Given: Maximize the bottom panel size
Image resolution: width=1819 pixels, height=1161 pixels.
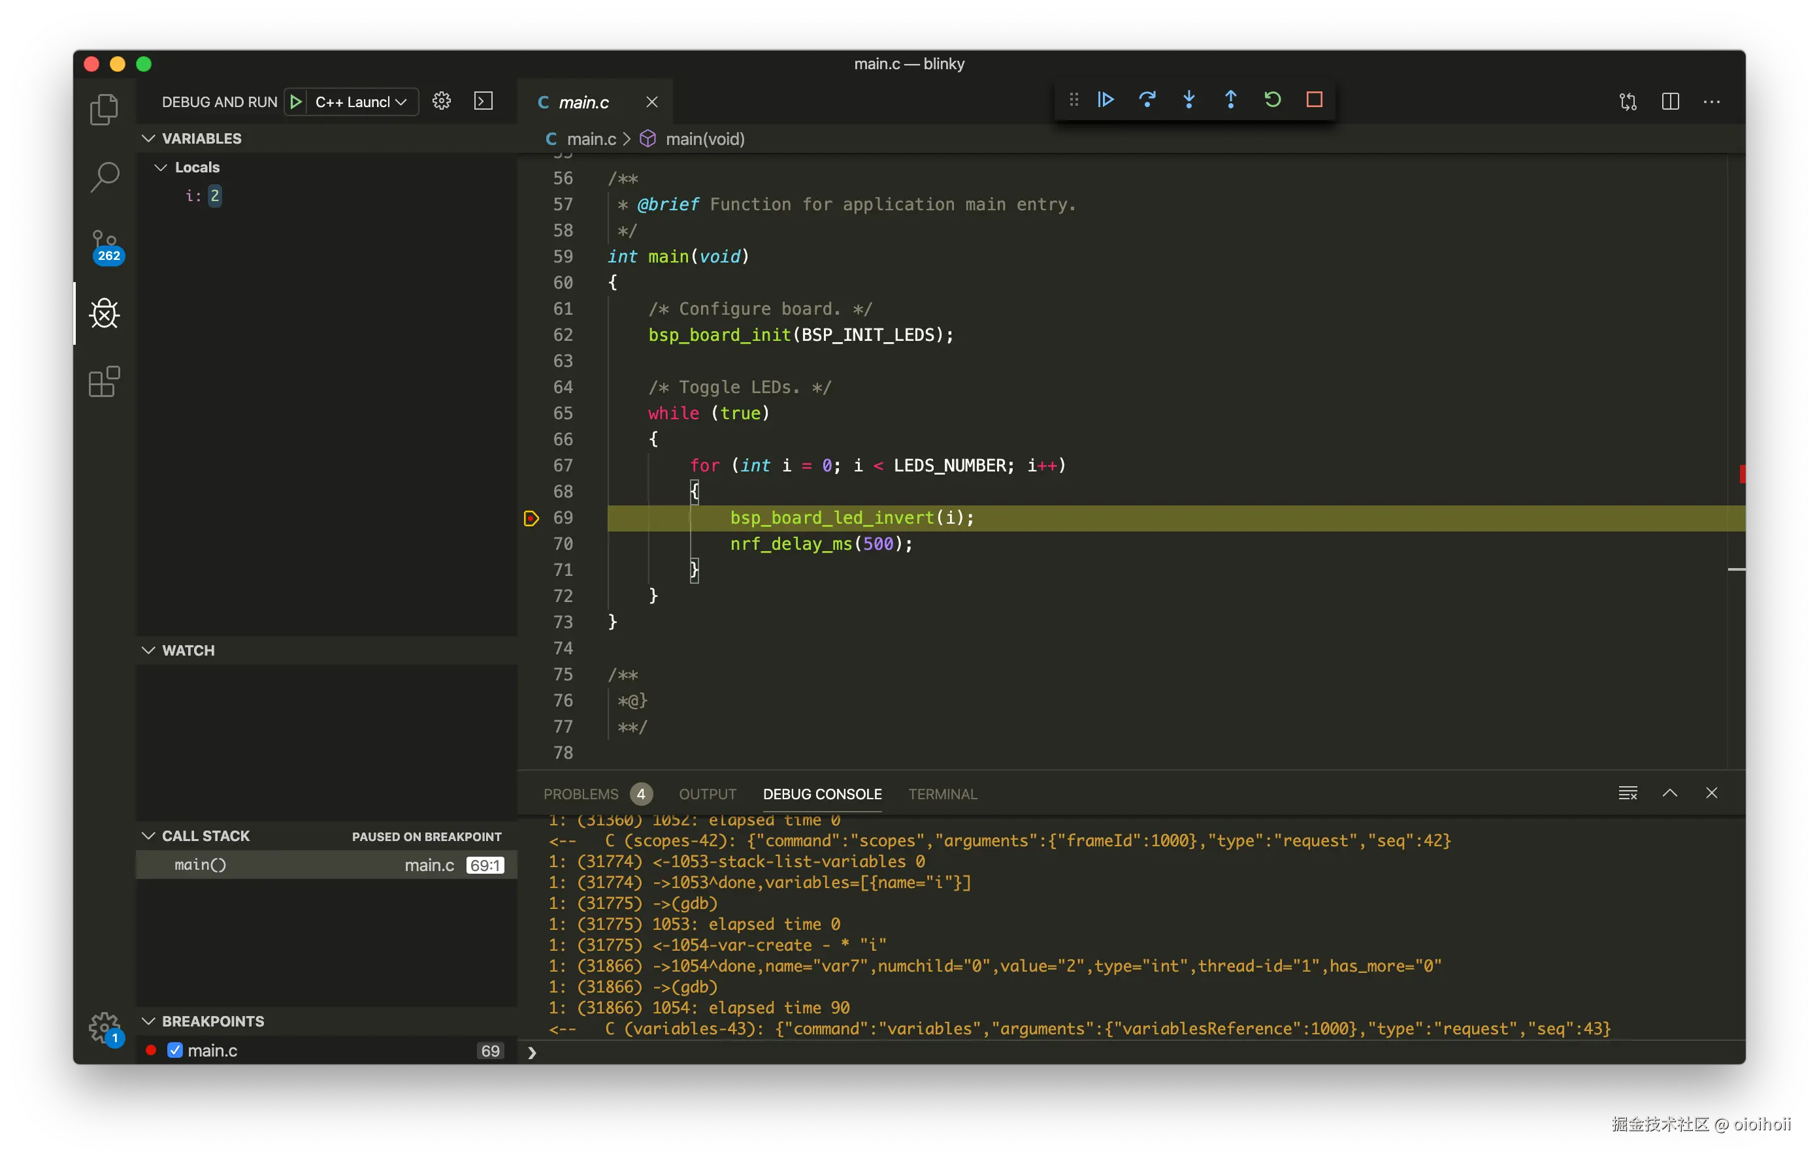Looking at the screenshot, I should 1670,793.
